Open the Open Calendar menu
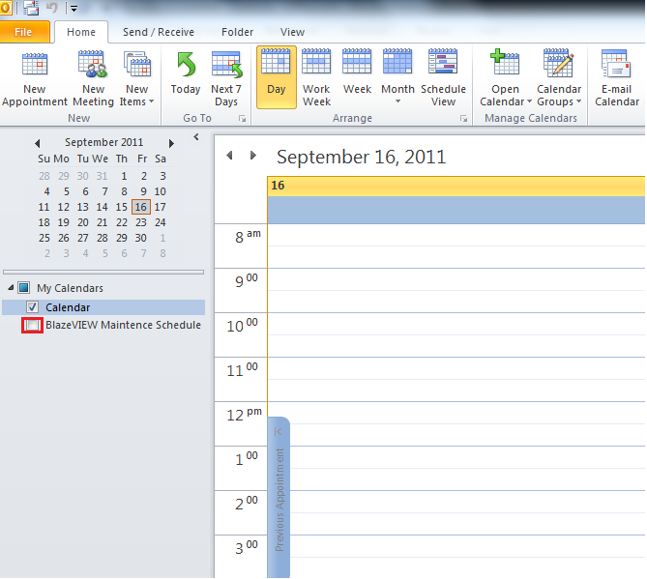647x579 pixels. [x=505, y=78]
